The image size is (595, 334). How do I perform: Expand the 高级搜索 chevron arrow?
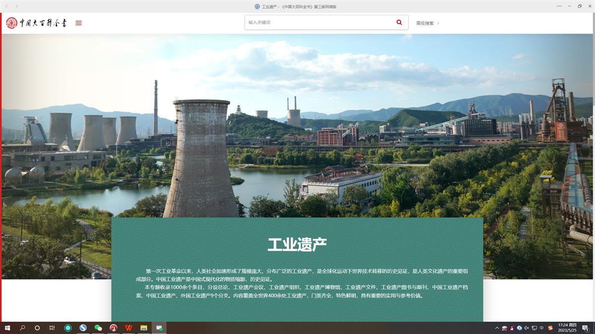(439, 22)
